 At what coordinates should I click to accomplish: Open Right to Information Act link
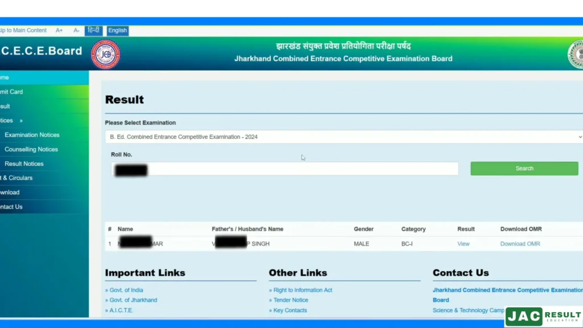click(303, 290)
